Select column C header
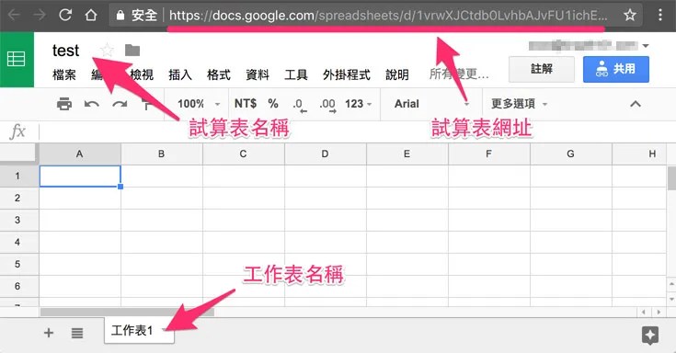Screen dimensions: 676x353 click(243, 154)
